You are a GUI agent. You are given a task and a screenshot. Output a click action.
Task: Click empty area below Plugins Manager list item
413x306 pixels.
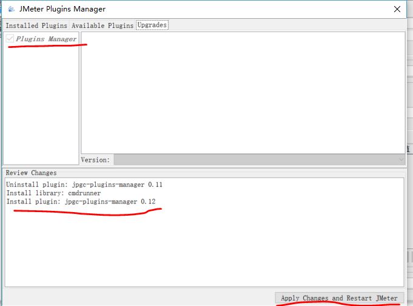click(41, 103)
